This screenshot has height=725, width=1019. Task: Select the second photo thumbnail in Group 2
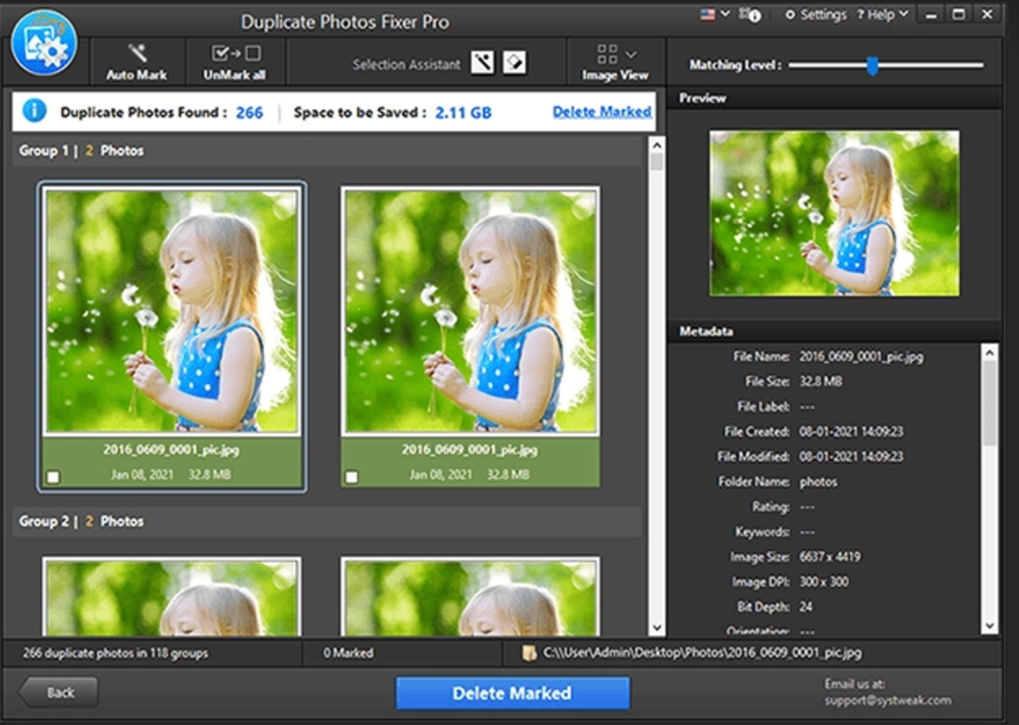(471, 598)
